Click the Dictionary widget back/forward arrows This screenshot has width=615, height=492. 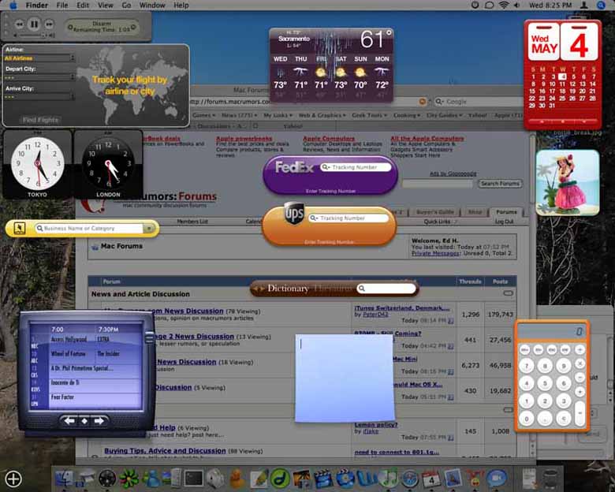[259, 289]
